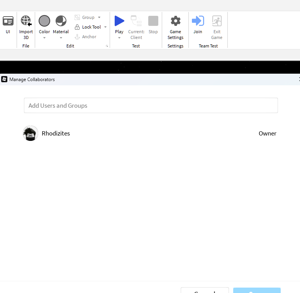The width and height of the screenshot is (300, 293).
Task: Start the Play test
Action: tap(119, 21)
